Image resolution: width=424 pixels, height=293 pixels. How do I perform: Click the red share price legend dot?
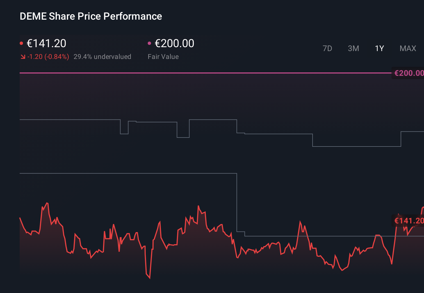pos(21,43)
